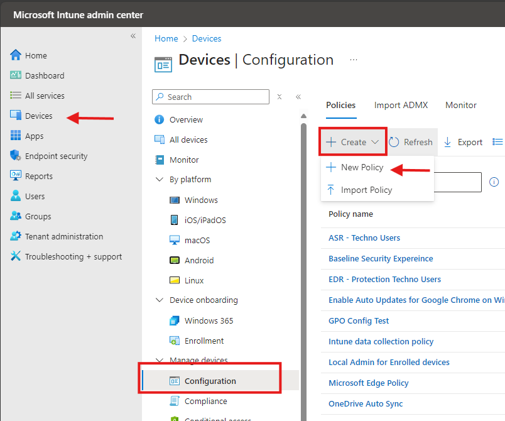Click the Compliance checklist icon
505x421 pixels.
174,401
